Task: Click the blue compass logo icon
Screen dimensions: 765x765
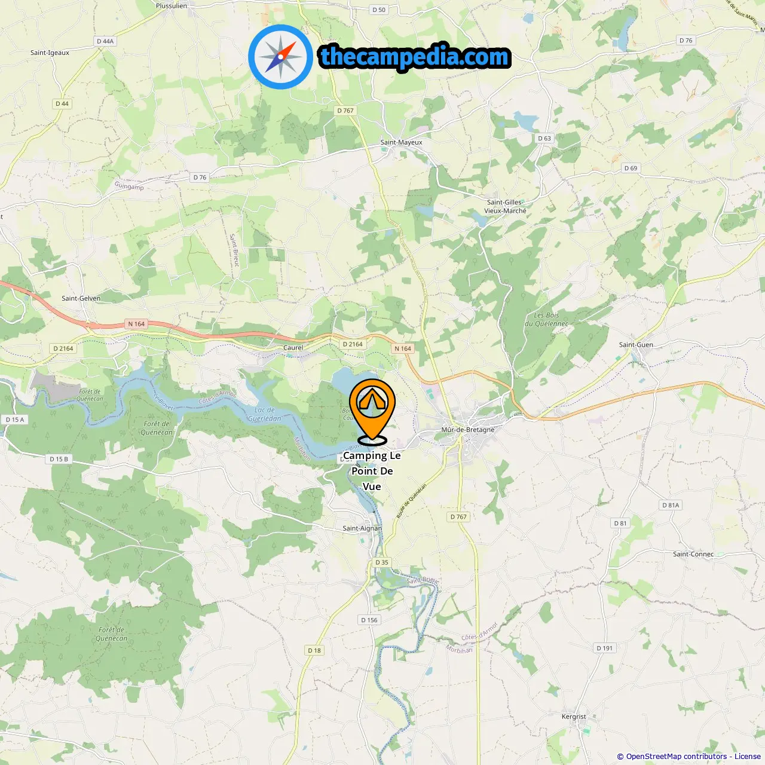Action: click(280, 57)
